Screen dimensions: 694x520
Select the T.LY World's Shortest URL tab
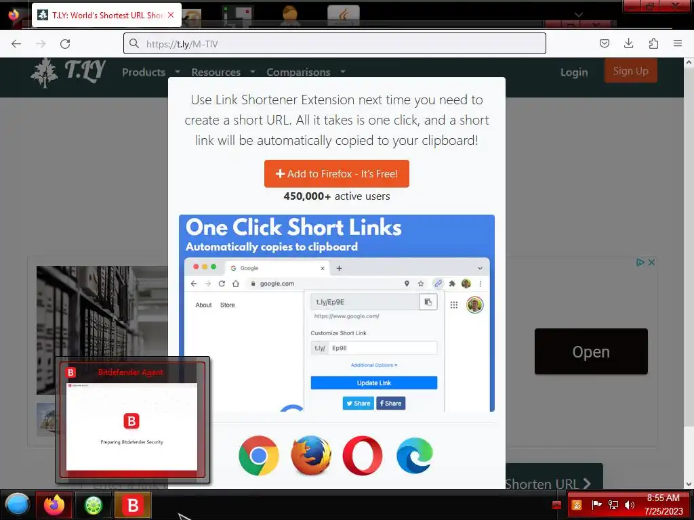pyautogui.click(x=106, y=15)
